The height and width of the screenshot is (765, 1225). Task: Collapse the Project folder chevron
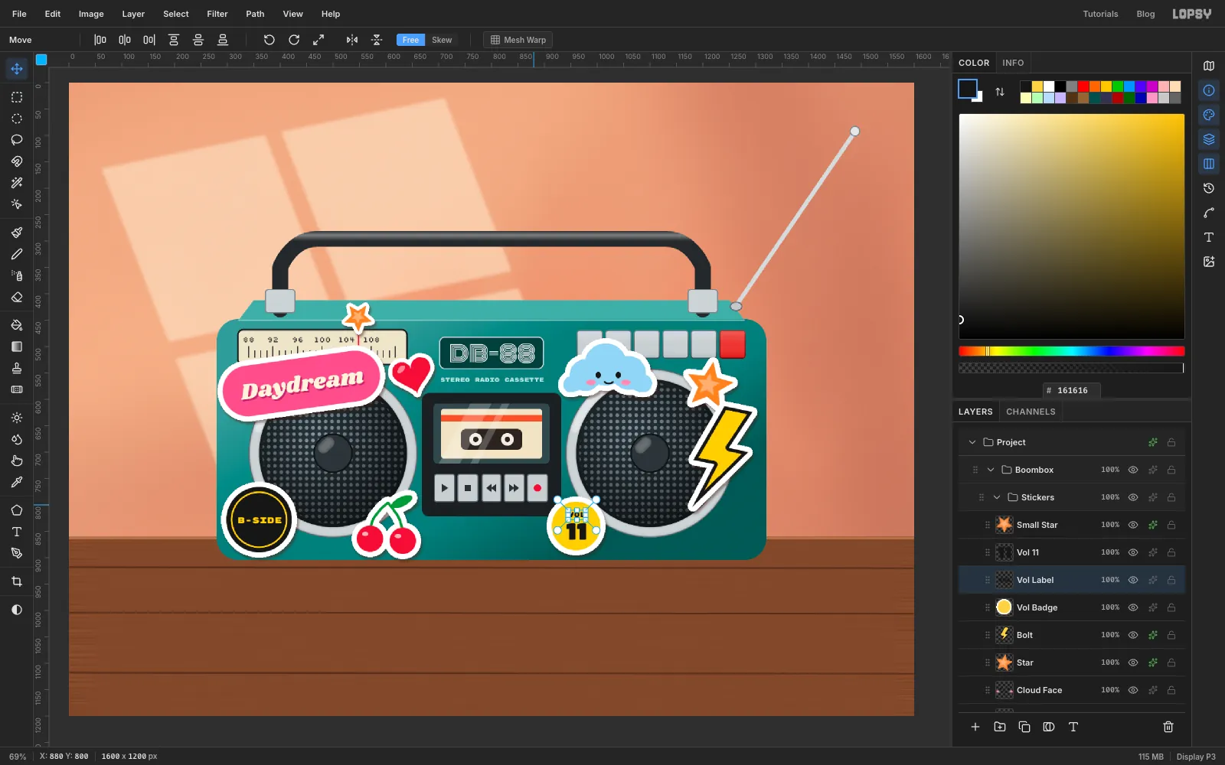972,442
